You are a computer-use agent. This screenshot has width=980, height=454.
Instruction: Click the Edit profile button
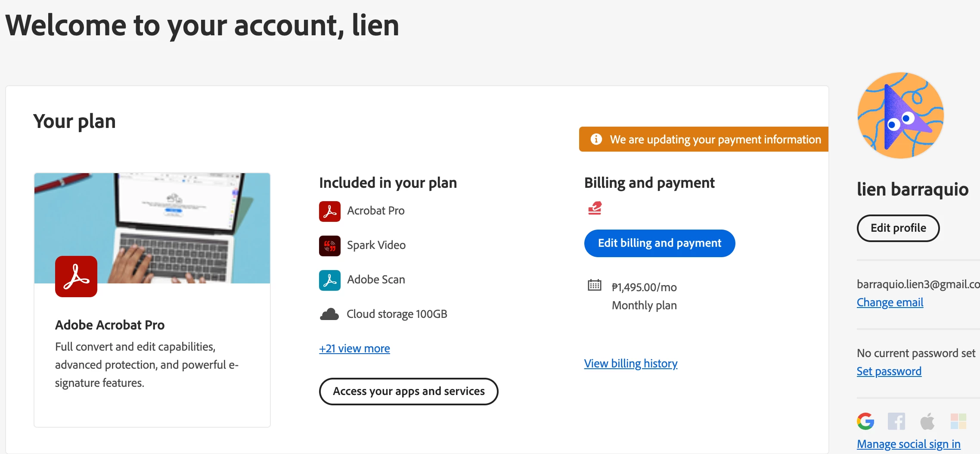(x=898, y=228)
